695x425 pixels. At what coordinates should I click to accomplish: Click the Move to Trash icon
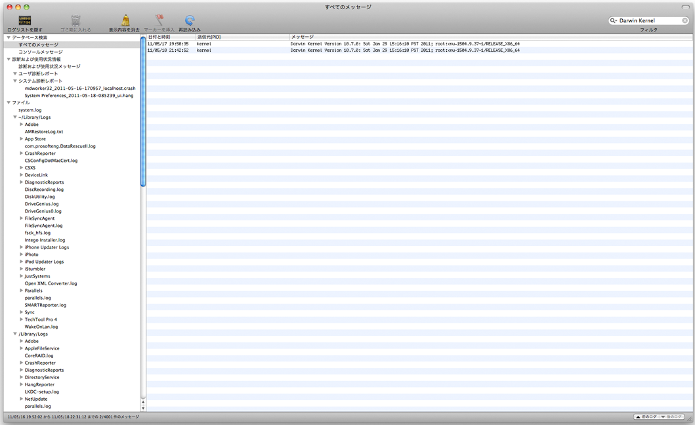pyautogui.click(x=75, y=20)
